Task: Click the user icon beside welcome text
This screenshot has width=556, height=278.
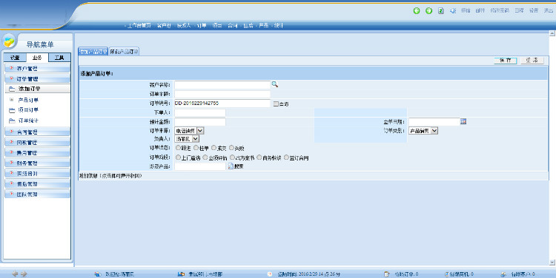Action: point(98,274)
